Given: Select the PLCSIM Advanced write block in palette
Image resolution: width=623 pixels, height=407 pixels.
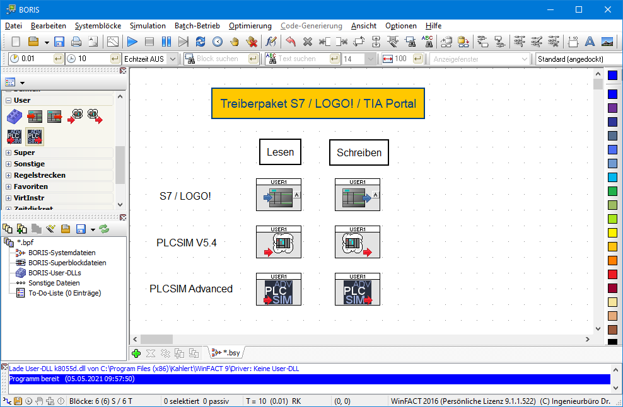Looking at the screenshot, I should [x=35, y=137].
